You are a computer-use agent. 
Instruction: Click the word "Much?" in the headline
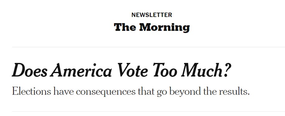(206, 71)
